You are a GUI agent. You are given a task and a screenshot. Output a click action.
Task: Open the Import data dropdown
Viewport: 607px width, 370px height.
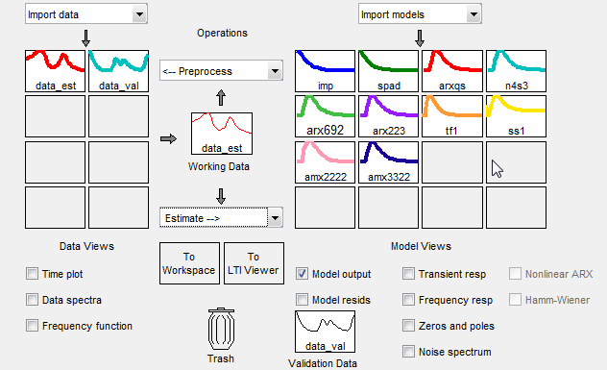click(86, 14)
